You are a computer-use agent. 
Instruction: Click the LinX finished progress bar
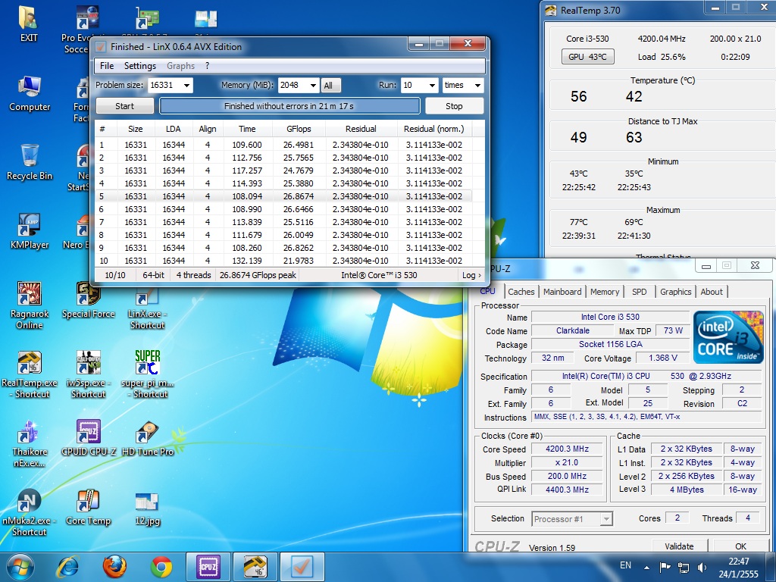(x=289, y=106)
